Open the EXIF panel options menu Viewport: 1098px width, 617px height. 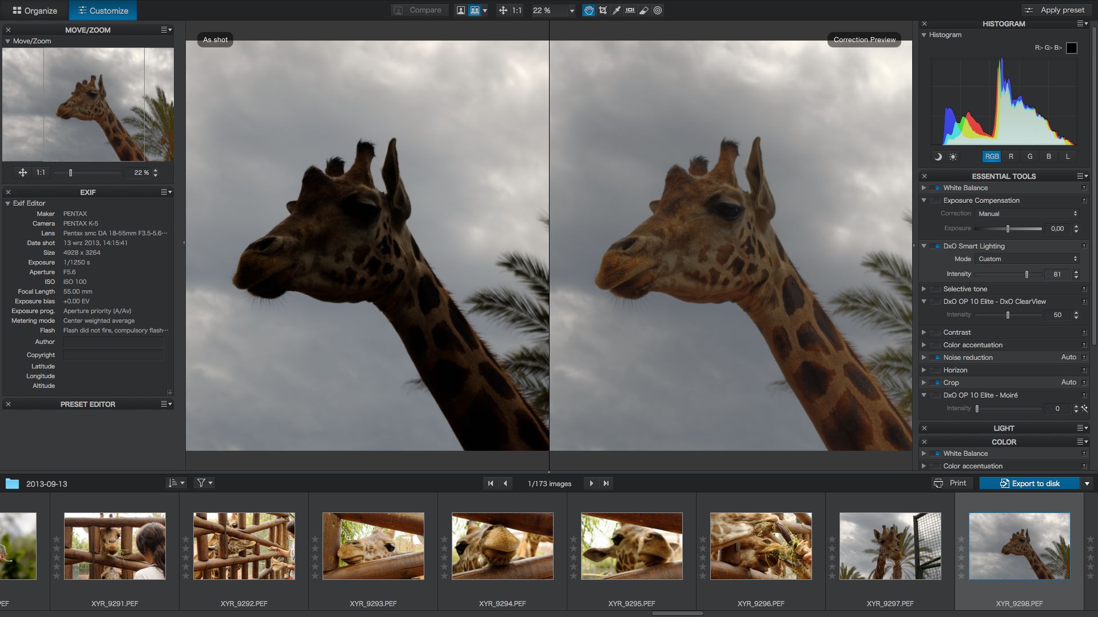(x=166, y=192)
